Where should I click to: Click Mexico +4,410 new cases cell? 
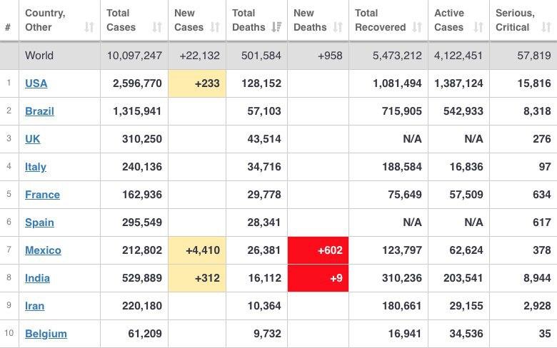click(197, 250)
